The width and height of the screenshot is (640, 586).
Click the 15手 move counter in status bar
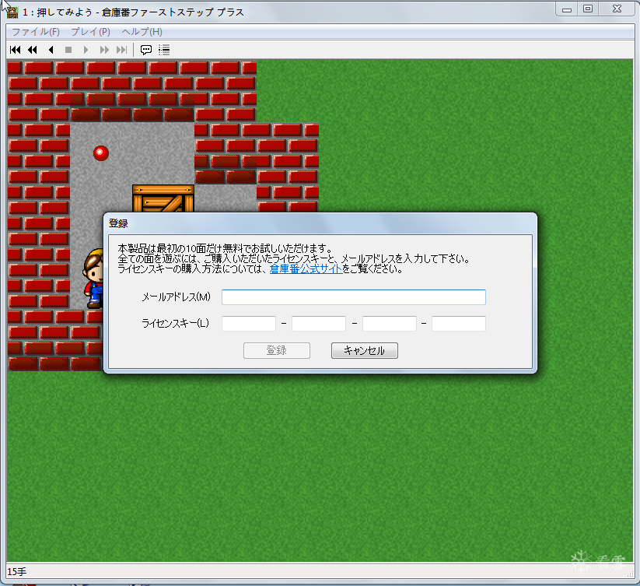click(x=17, y=572)
